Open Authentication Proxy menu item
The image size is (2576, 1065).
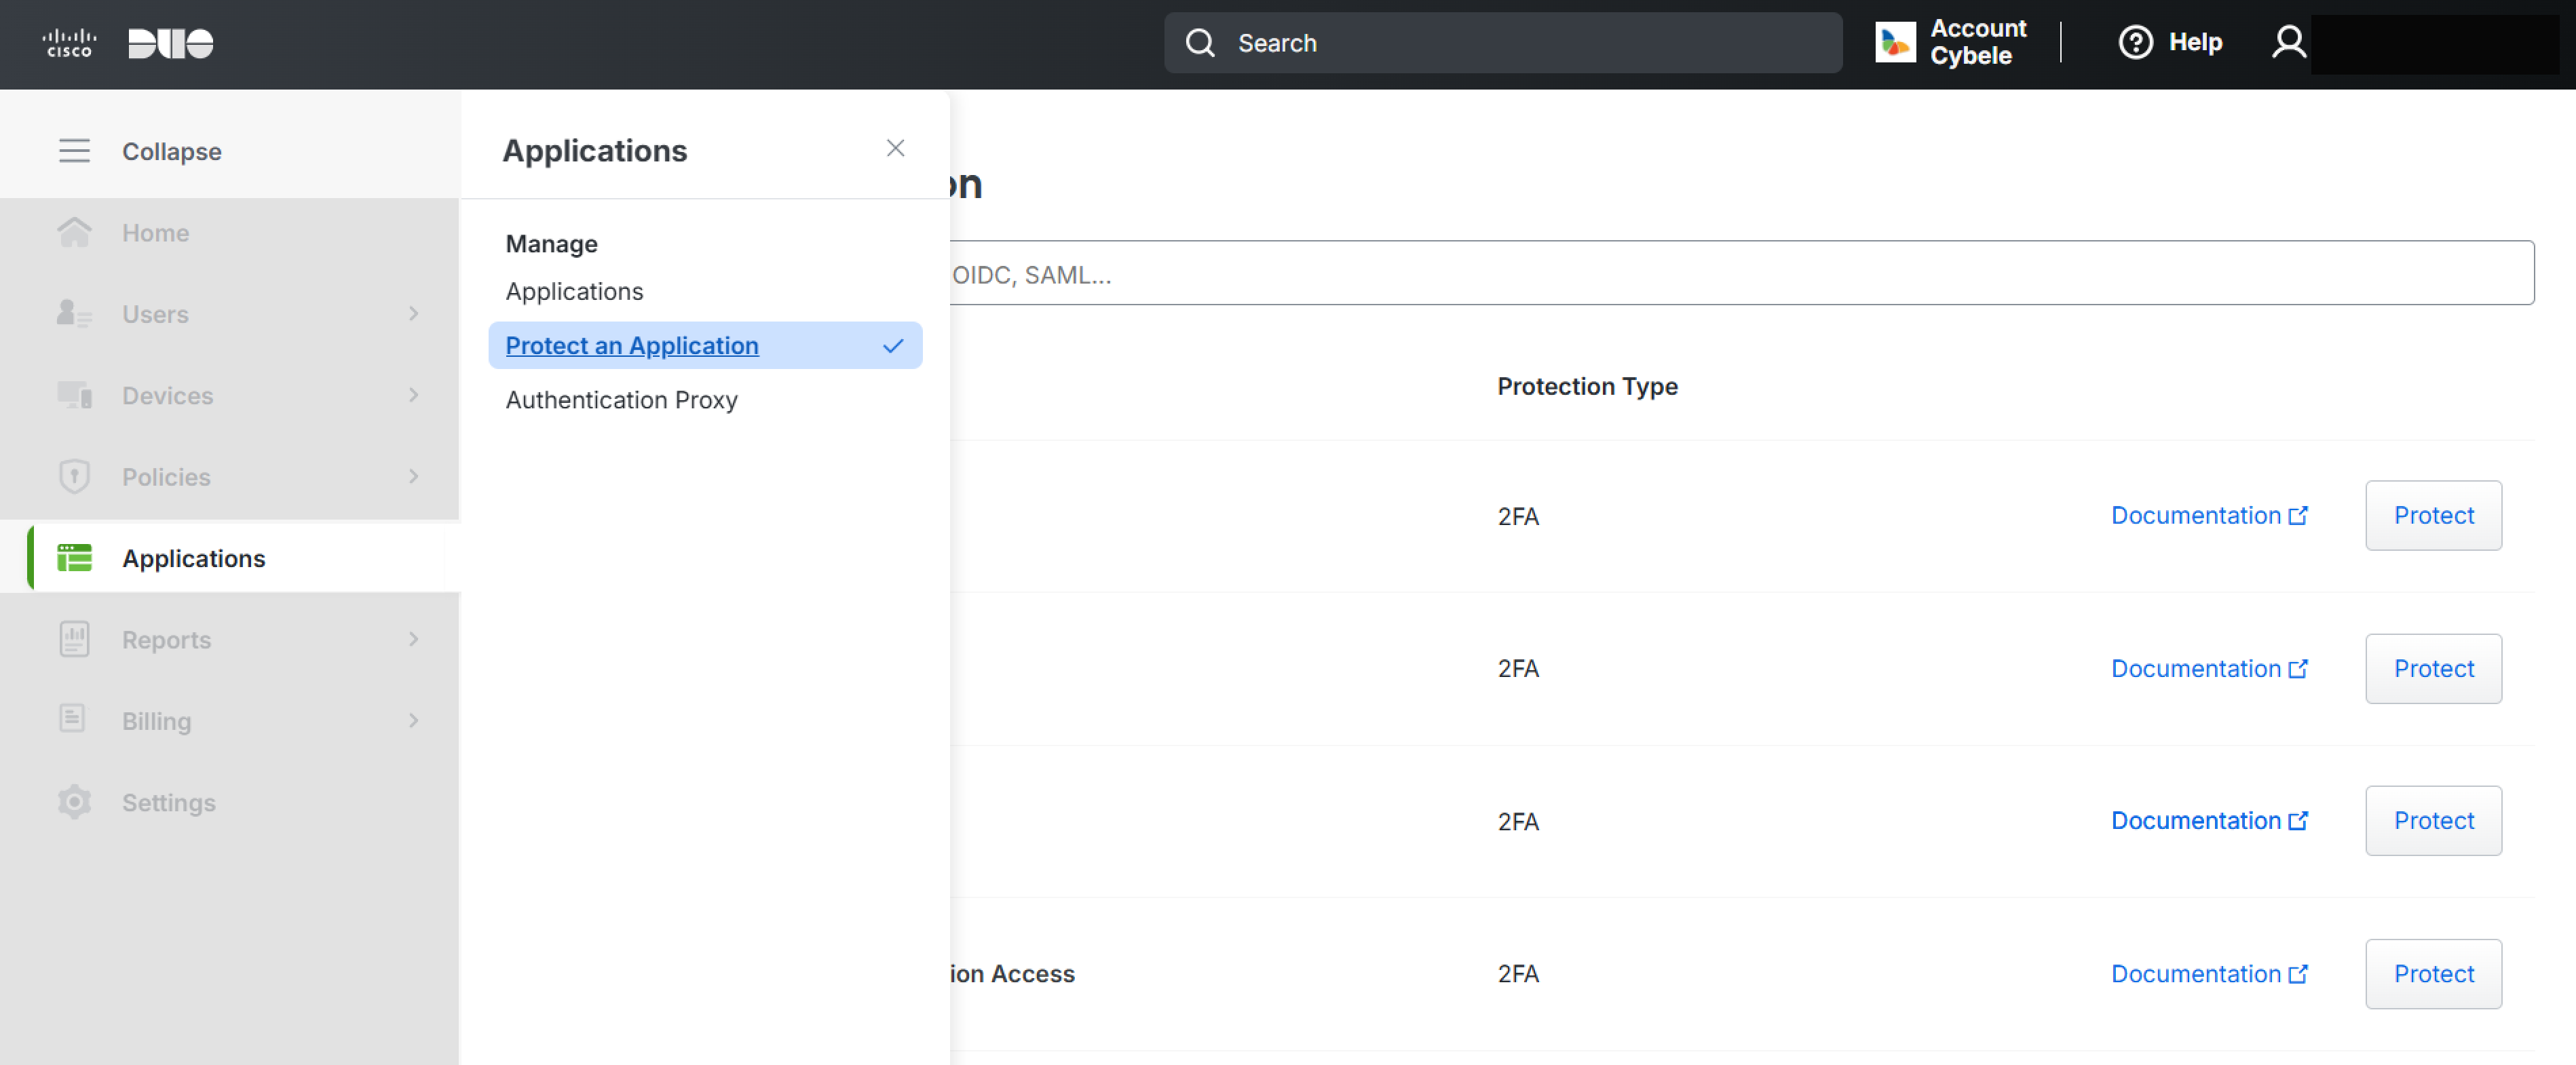click(622, 400)
